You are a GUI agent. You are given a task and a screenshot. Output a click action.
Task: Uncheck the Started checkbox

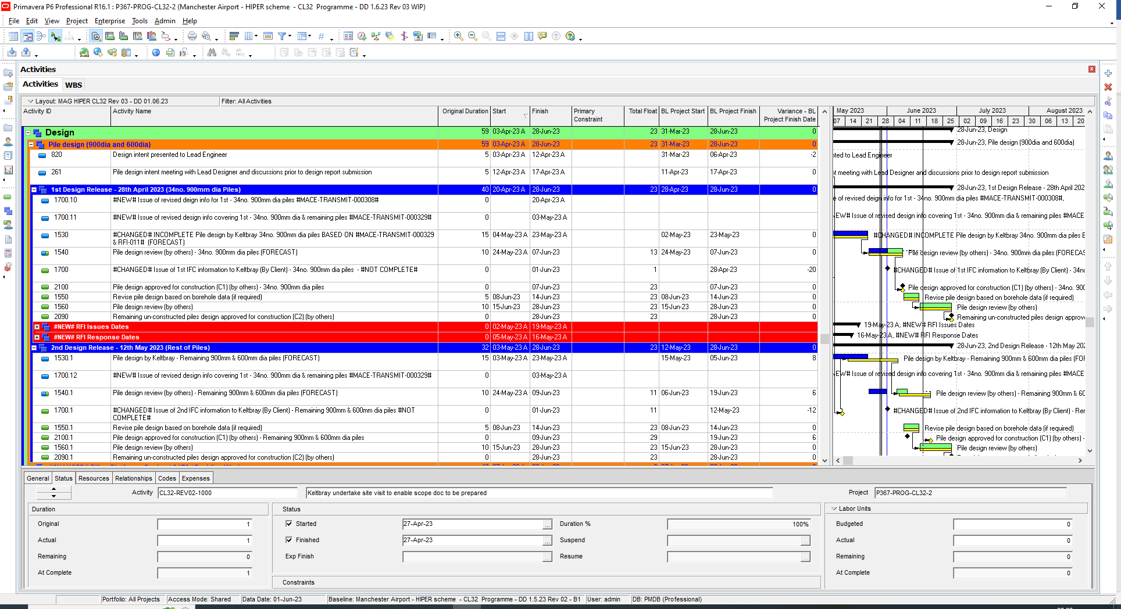[290, 524]
